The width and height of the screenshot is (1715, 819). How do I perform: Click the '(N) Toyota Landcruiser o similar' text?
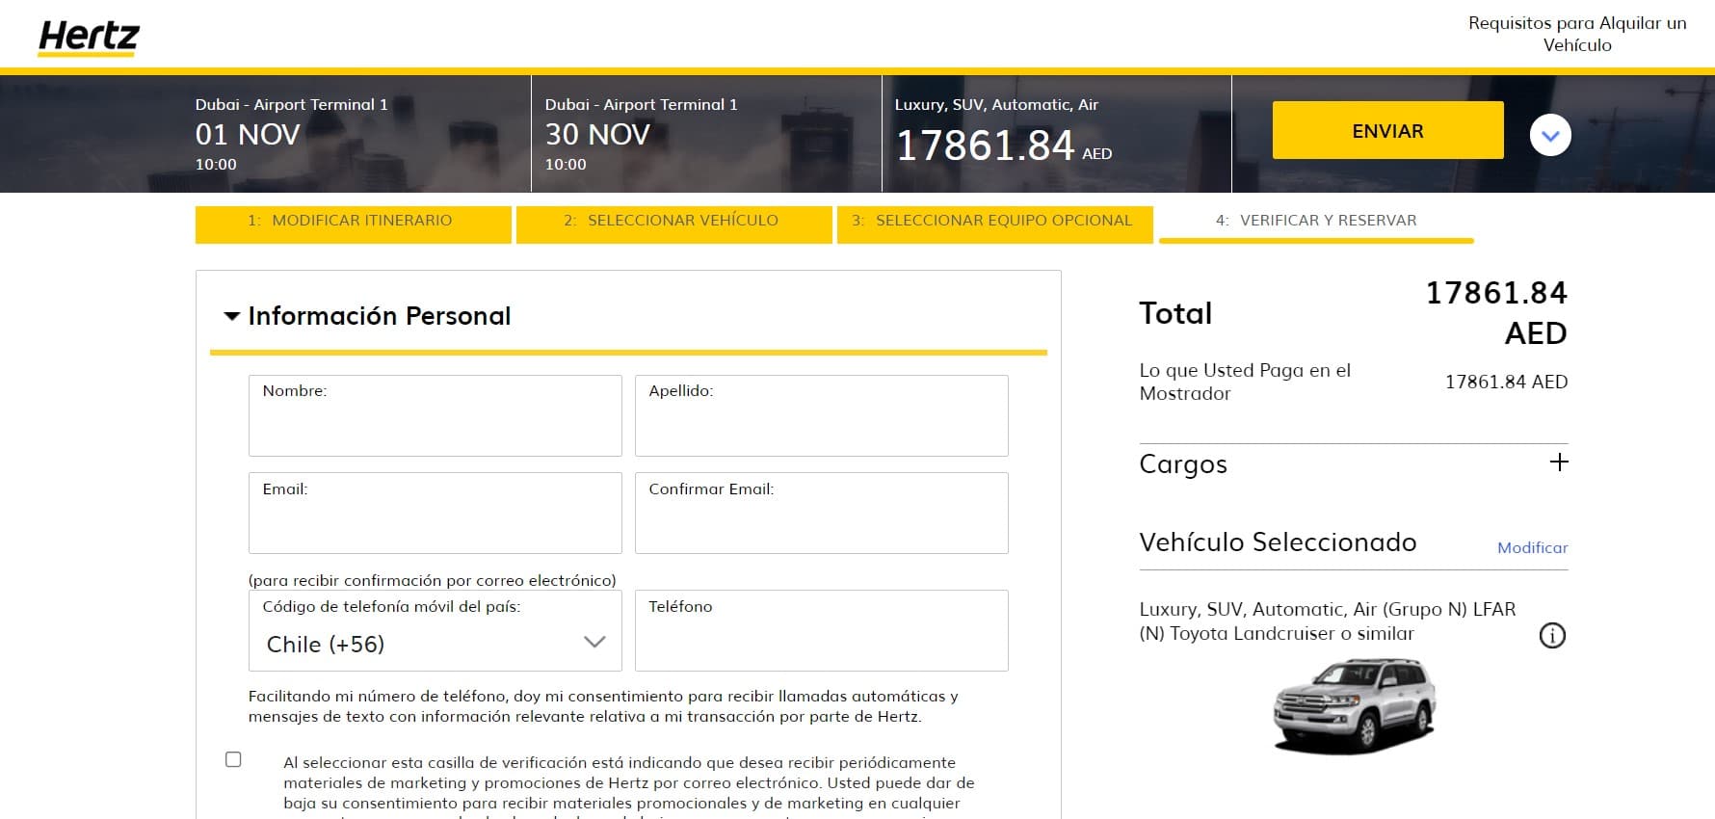tap(1277, 634)
